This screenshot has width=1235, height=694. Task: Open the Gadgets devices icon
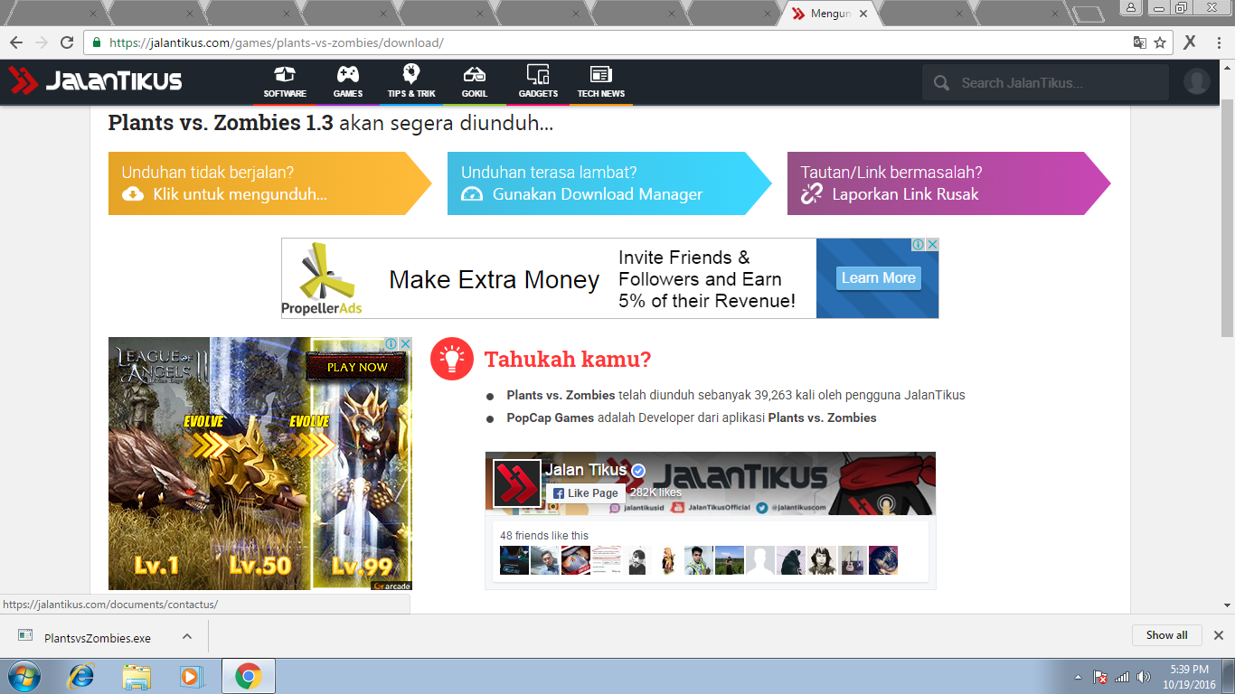point(538,74)
